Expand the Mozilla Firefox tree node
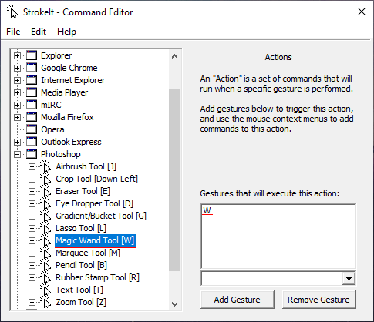 [x=17, y=117]
